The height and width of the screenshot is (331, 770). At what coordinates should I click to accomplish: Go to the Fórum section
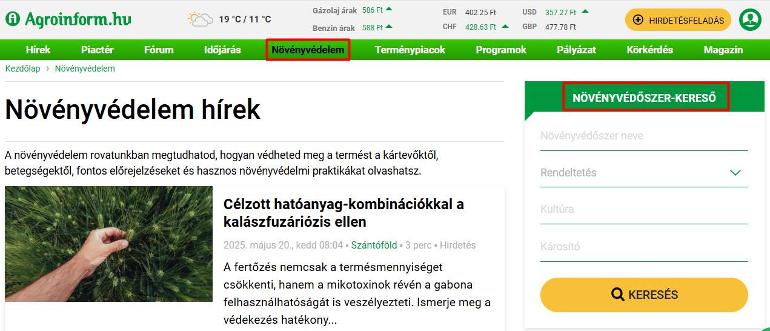pos(159,50)
